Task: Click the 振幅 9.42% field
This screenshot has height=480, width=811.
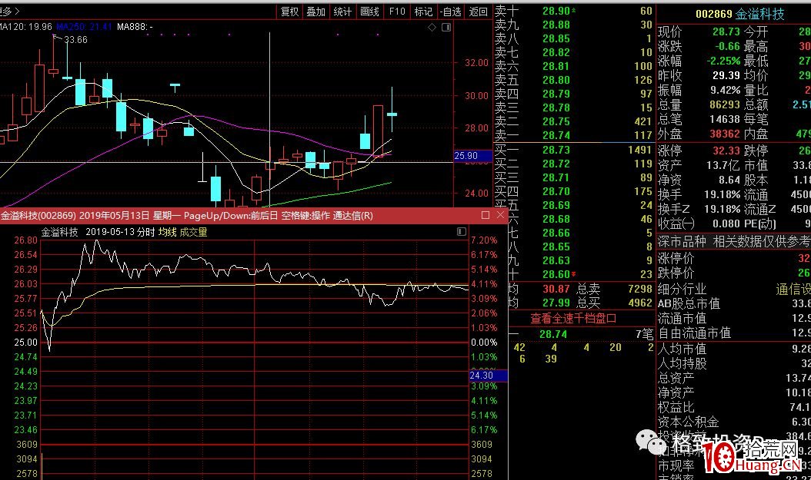Action: (699, 91)
